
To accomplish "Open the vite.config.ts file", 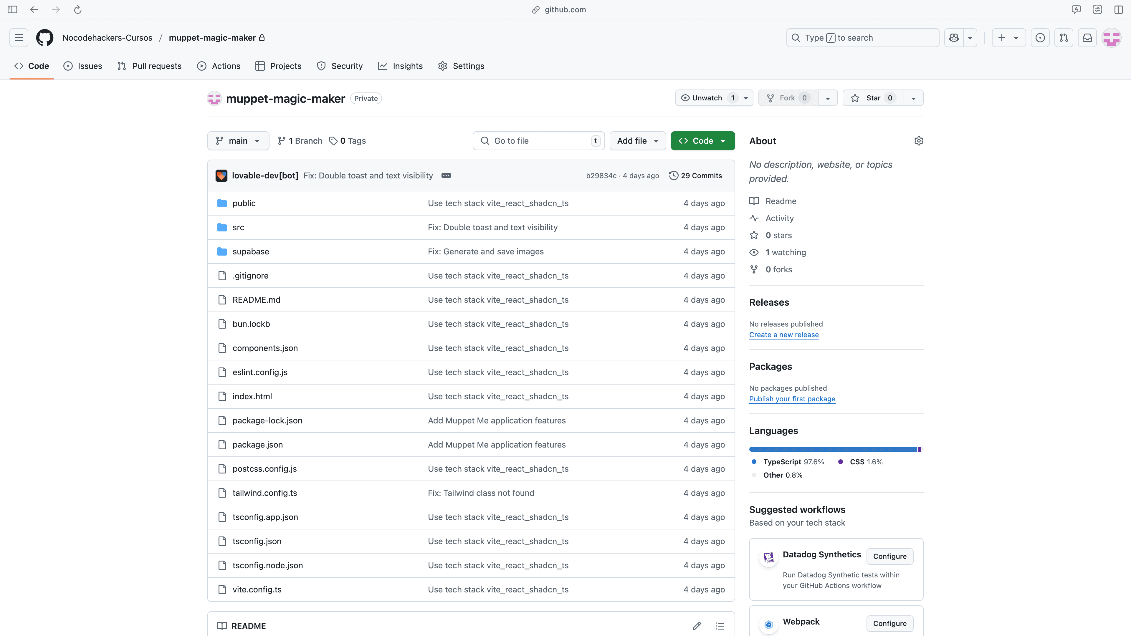I will click(257, 589).
